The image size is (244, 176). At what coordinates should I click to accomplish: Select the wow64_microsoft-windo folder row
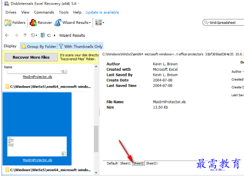[x=48, y=170]
